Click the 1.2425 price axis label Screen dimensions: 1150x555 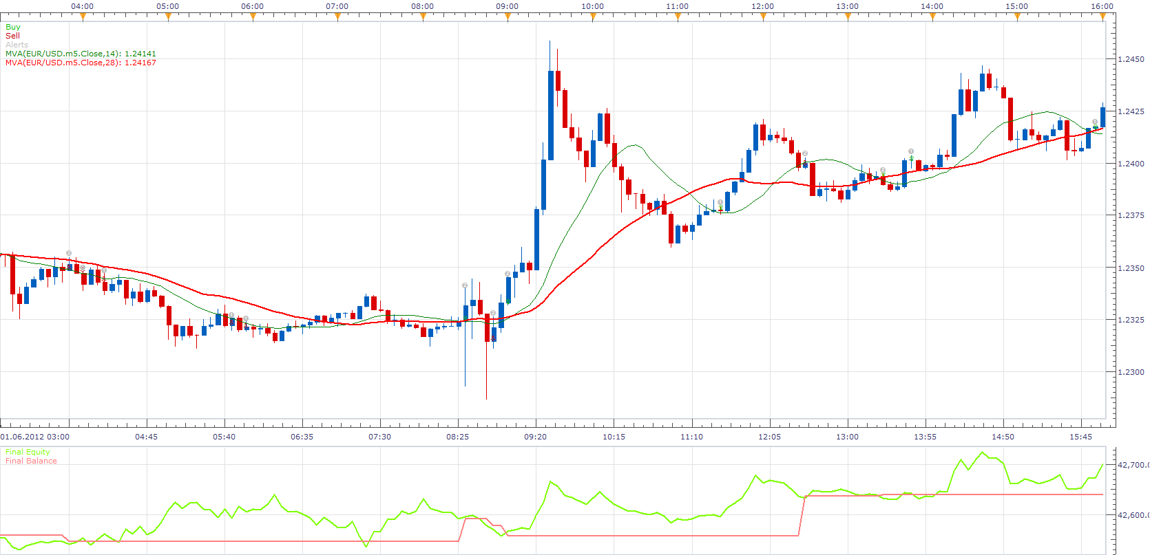[1131, 111]
